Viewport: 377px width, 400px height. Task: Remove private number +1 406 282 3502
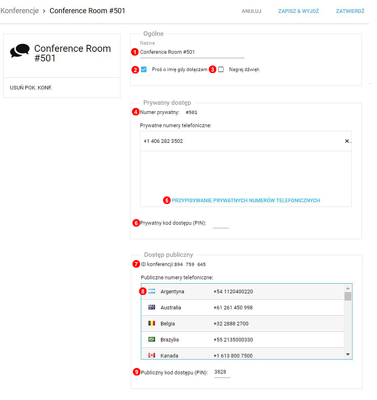pyautogui.click(x=347, y=141)
